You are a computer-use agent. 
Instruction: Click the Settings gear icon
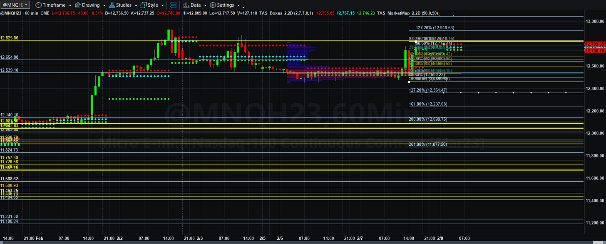click(x=213, y=5)
